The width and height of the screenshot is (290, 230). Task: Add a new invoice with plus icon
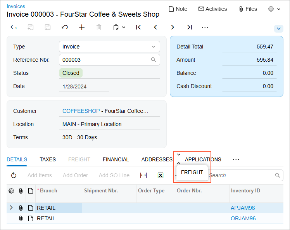point(82,27)
